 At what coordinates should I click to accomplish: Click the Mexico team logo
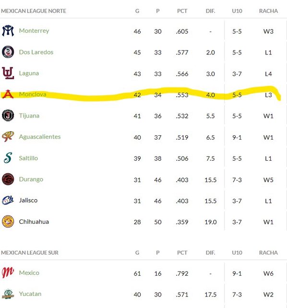tap(8, 273)
